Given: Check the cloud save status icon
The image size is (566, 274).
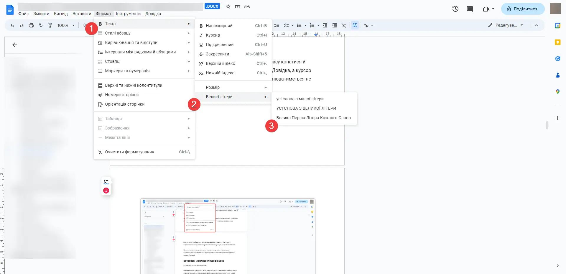Looking at the screenshot, I should [247, 6].
